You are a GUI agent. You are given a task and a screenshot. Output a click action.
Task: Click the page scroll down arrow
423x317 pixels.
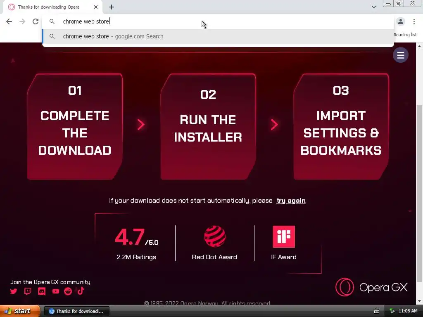(419, 300)
